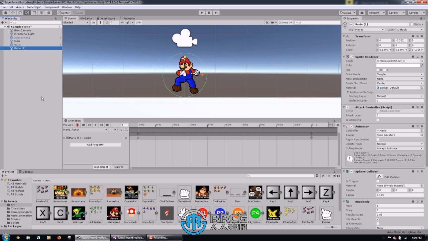Collapse the Additional Settings foldout
428x241 pixels.
[348, 92]
